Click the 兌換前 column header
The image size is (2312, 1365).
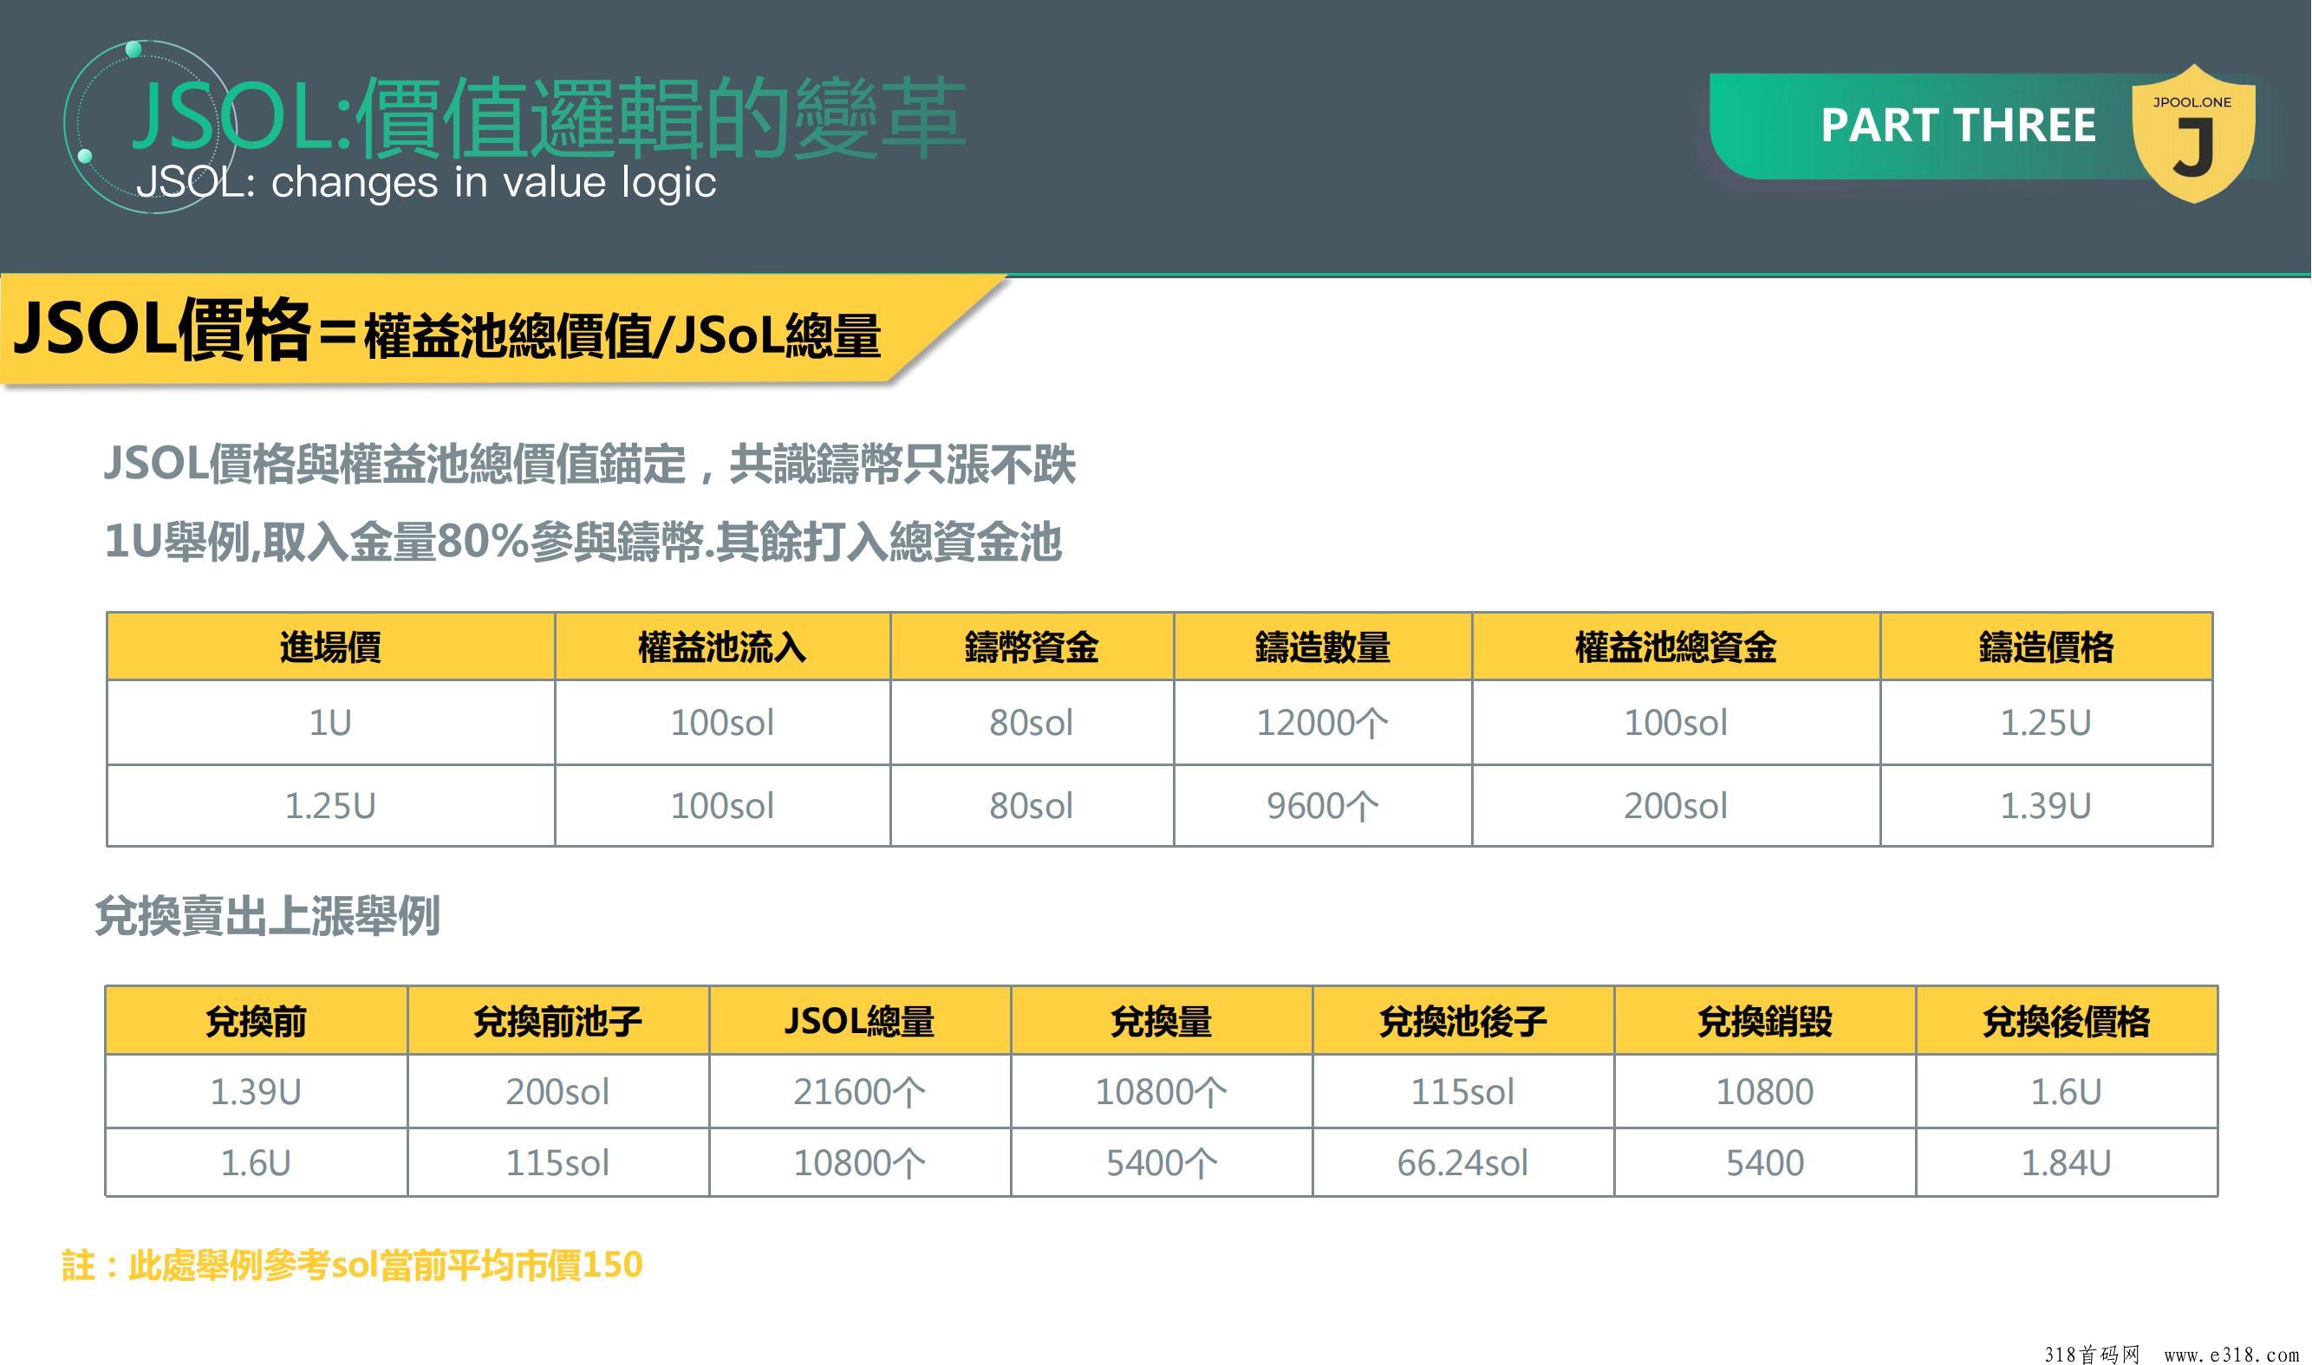256,1021
